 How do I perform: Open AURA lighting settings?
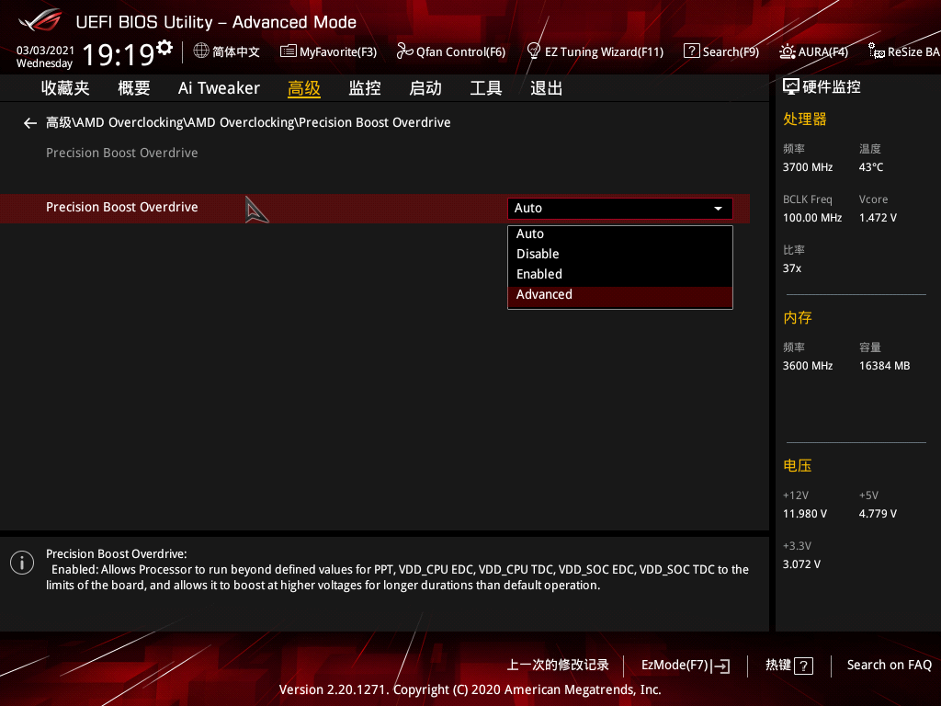point(813,51)
